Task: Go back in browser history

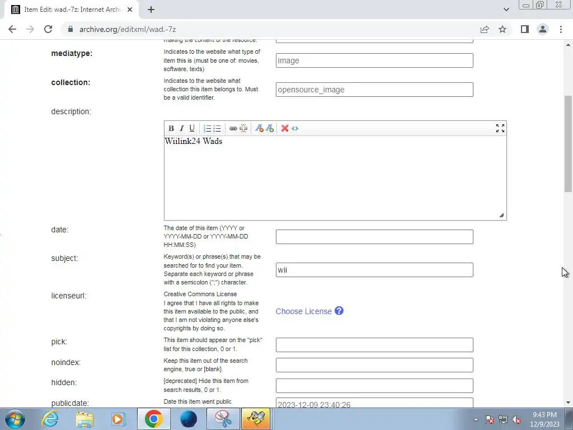Action: click(x=12, y=29)
